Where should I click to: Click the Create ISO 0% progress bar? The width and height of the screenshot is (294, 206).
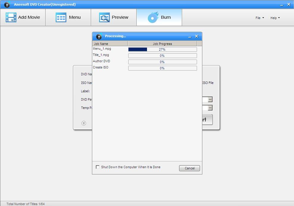coord(162,68)
